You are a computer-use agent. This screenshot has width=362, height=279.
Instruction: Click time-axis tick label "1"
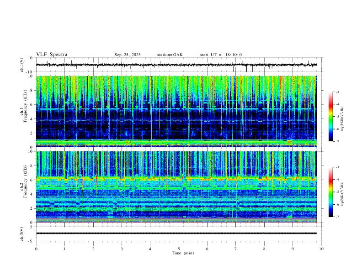pyautogui.click(x=64, y=249)
